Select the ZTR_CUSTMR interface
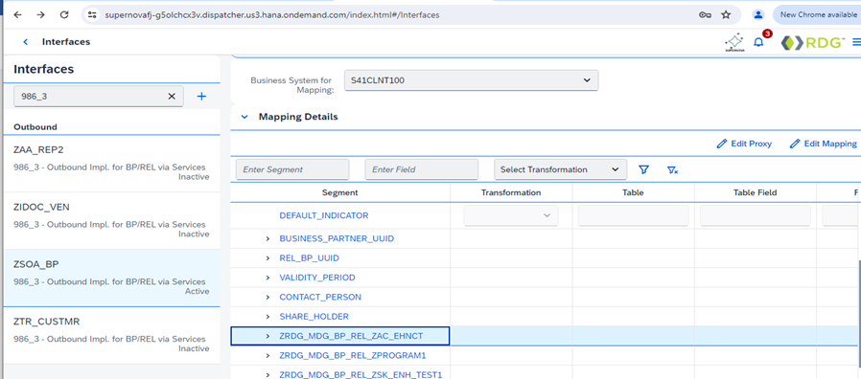Viewport: 861px width, 379px height. pyautogui.click(x=111, y=335)
